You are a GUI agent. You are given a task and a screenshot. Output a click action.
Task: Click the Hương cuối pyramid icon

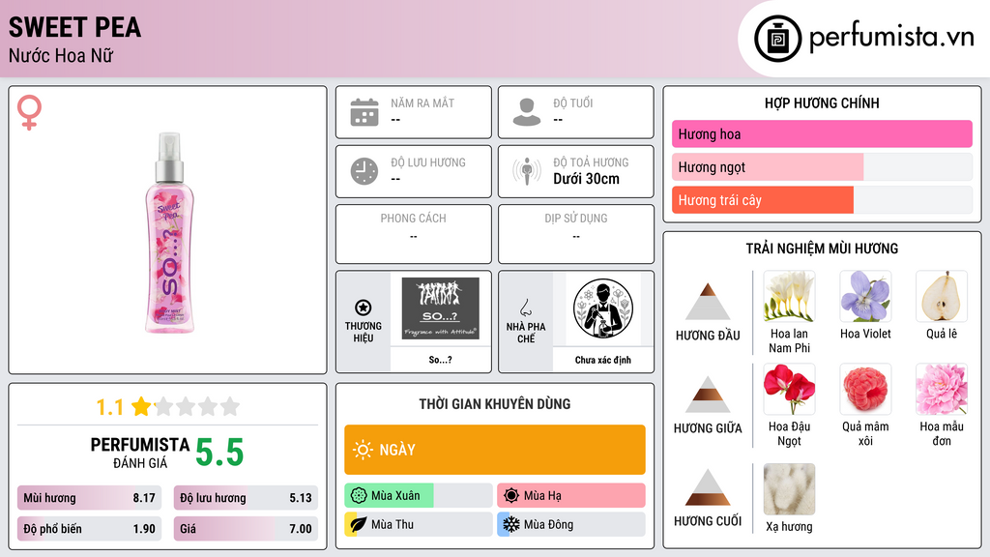click(x=708, y=487)
